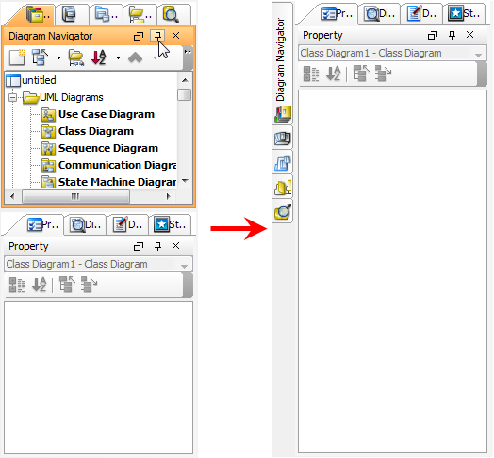
Task: Open Diagram Overview tab in lower left panel
Action: point(86,225)
